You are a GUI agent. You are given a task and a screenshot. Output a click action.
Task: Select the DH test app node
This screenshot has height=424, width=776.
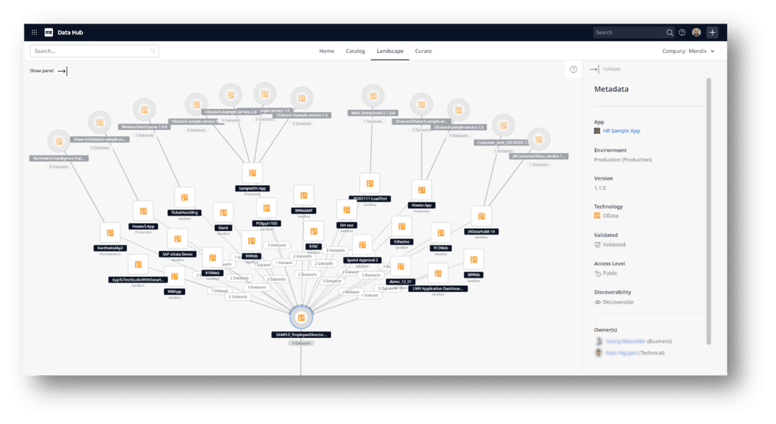click(x=346, y=210)
